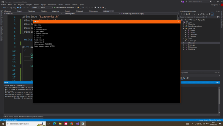Switch to the CWindow.h editor tab
The height and width of the screenshot is (126, 223).
[79, 11]
